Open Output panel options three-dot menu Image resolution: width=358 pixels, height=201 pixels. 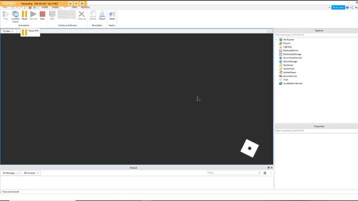point(271,173)
